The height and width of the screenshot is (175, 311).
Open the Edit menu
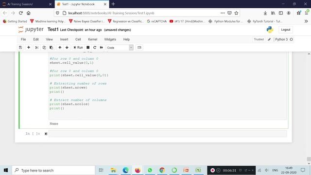tap(36, 39)
